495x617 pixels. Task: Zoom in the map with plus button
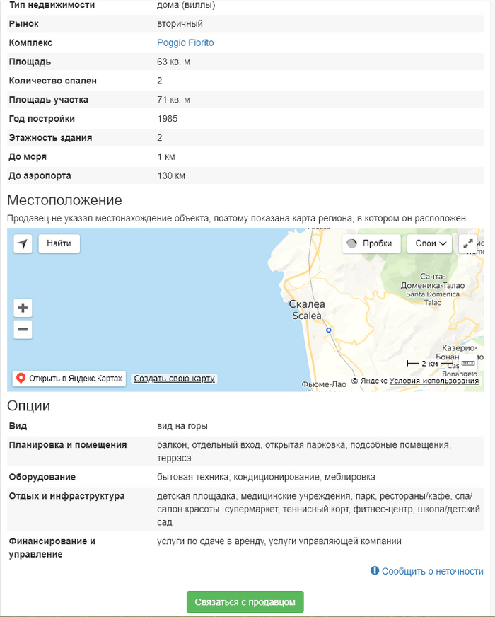point(23,308)
